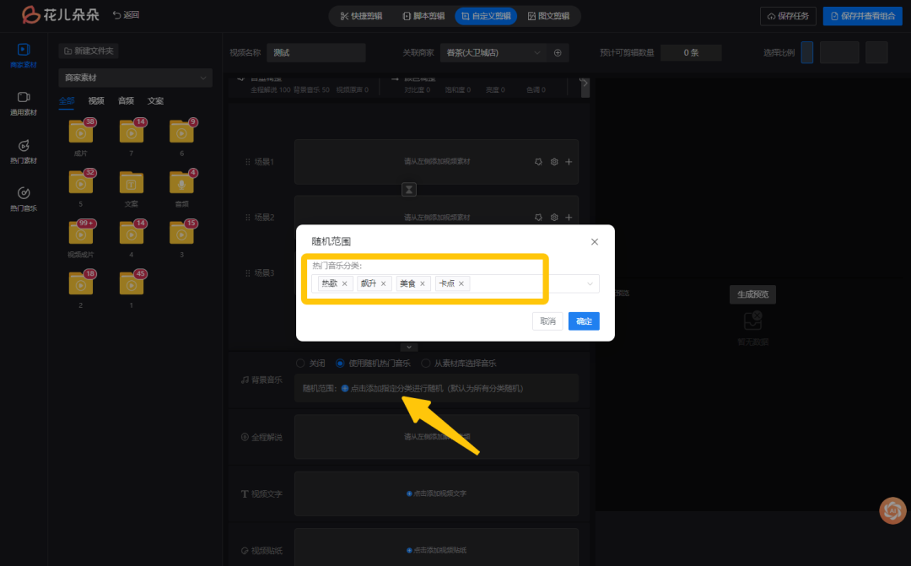
Task: Remove the 美食 tag
Action: click(x=423, y=283)
